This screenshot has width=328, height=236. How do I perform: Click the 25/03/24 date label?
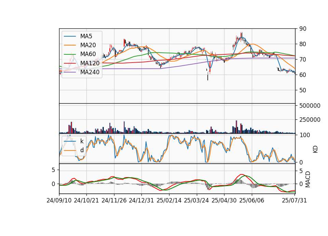(x=196, y=200)
